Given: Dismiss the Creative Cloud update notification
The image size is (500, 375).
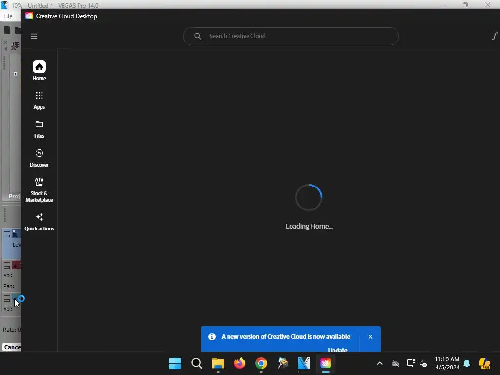Looking at the screenshot, I should [370, 337].
